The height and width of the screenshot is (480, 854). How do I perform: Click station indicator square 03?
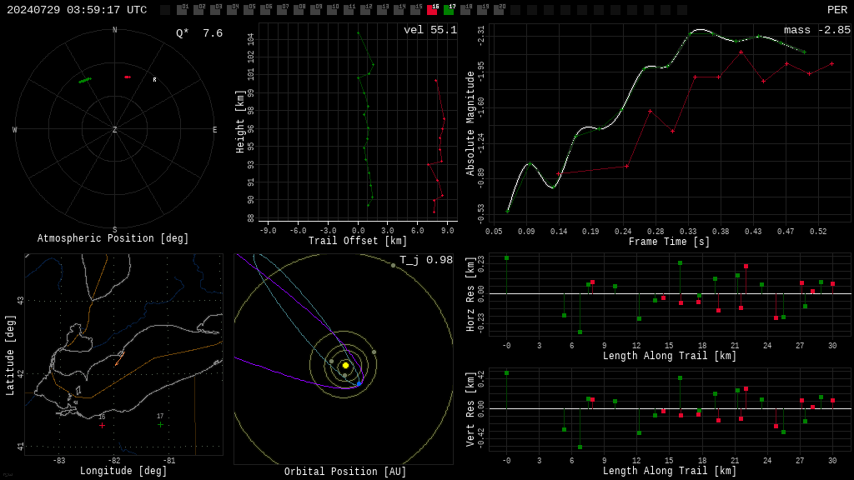coord(215,10)
